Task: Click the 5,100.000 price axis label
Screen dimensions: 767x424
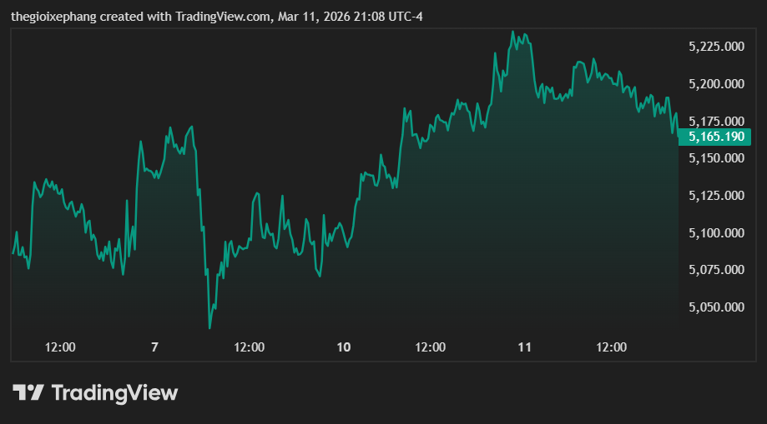Action: click(715, 232)
